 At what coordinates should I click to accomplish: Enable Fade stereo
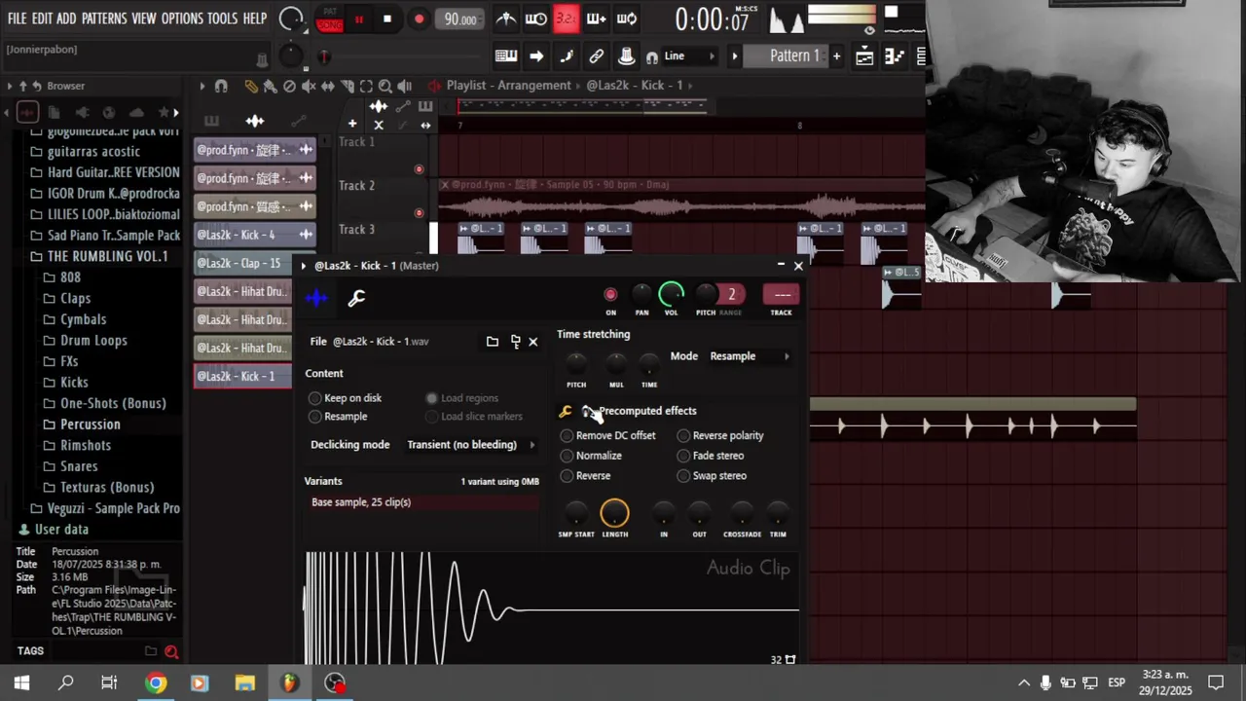(x=711, y=456)
